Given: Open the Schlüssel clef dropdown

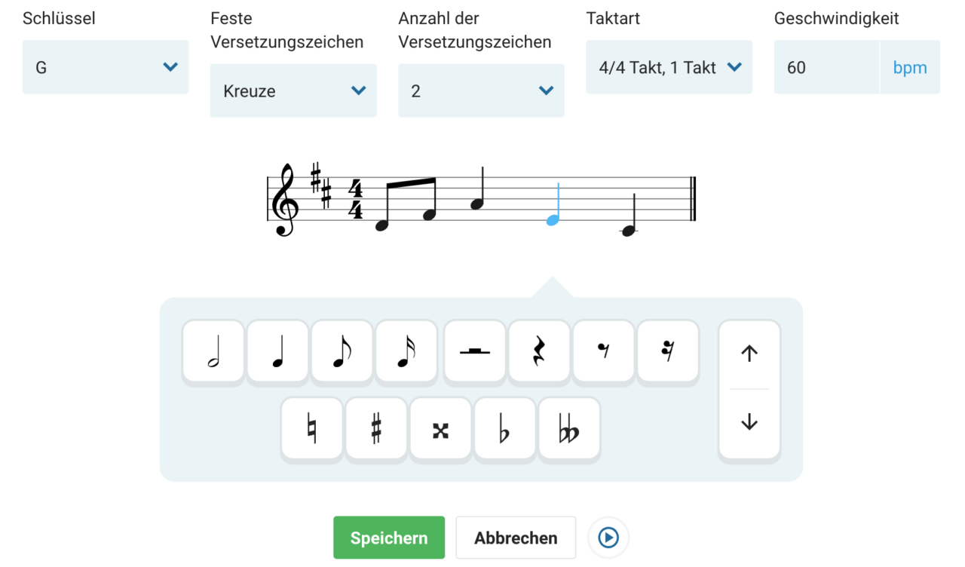Looking at the screenshot, I should (106, 67).
